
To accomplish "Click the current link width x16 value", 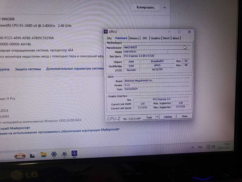I will (142, 104).
